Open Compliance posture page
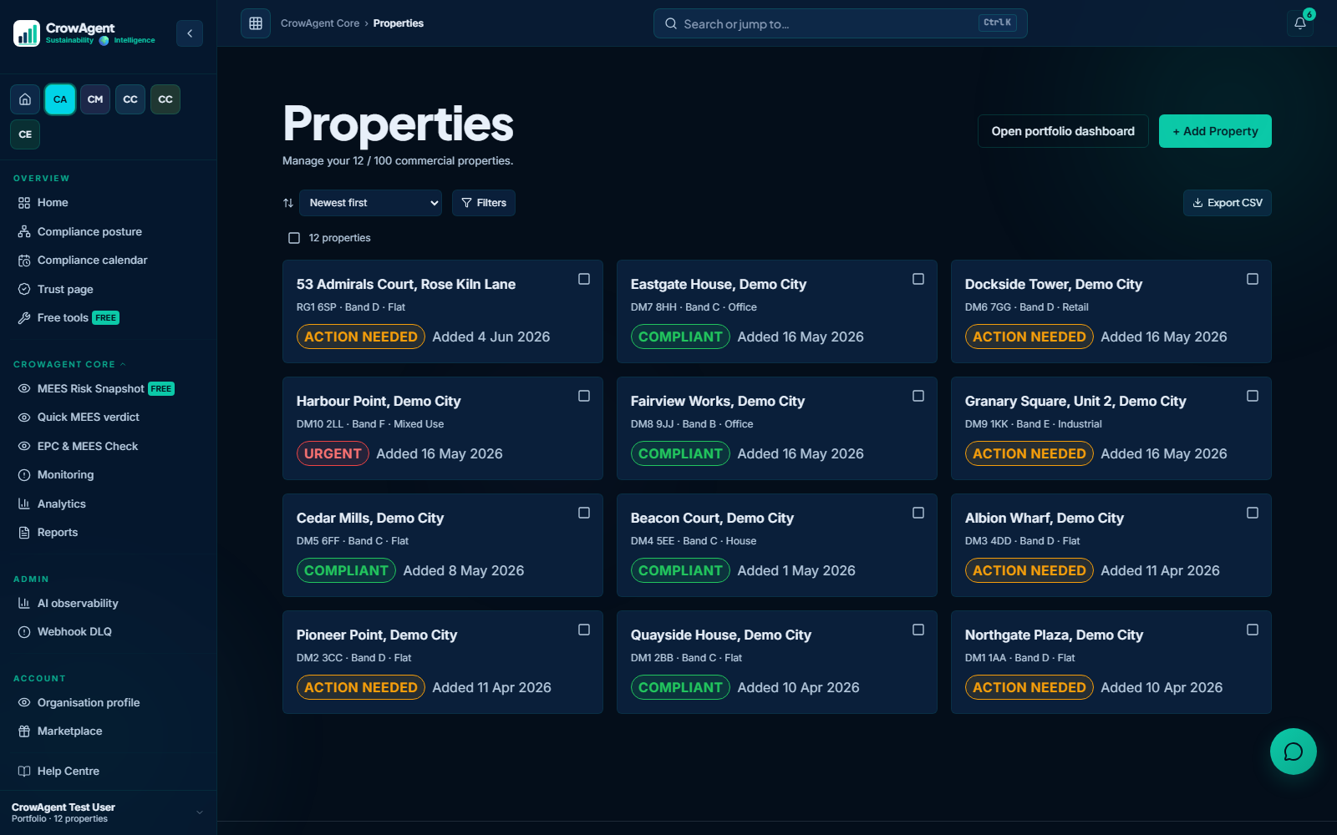 tap(89, 232)
